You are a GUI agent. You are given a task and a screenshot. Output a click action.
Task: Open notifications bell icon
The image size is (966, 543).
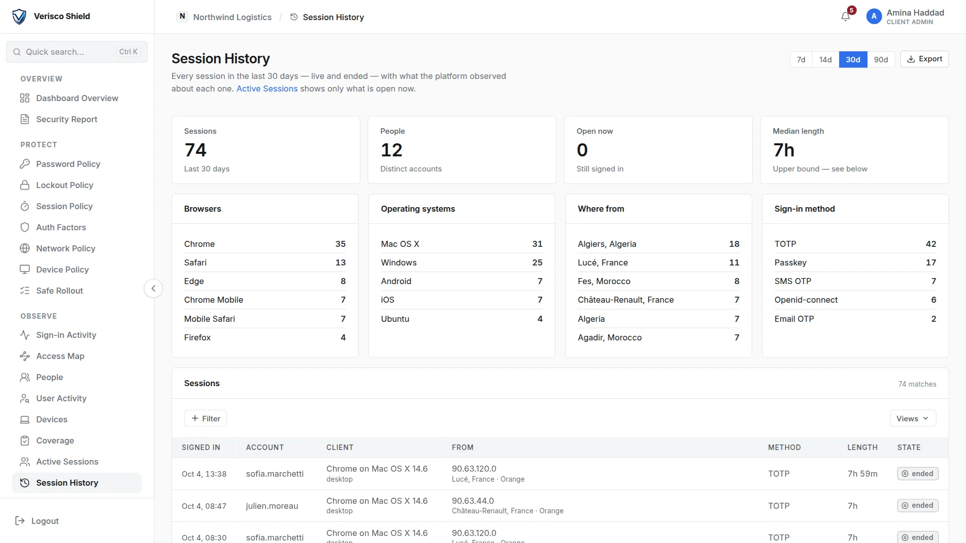point(845,17)
